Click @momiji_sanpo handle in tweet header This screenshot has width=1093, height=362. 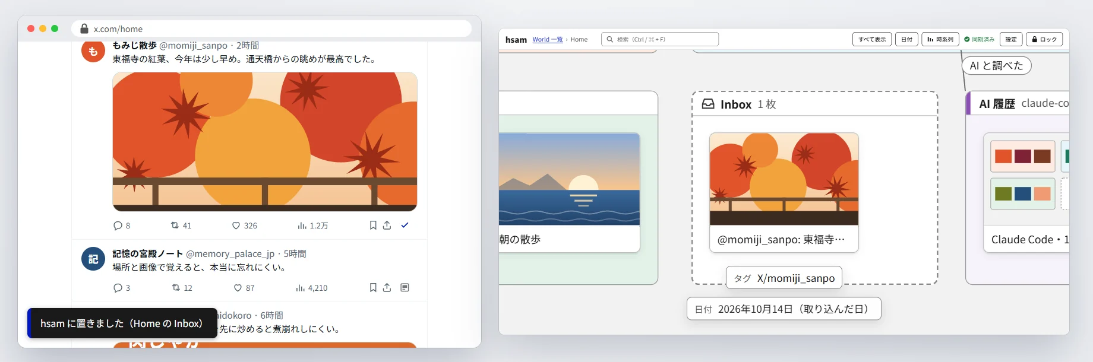pyautogui.click(x=193, y=46)
